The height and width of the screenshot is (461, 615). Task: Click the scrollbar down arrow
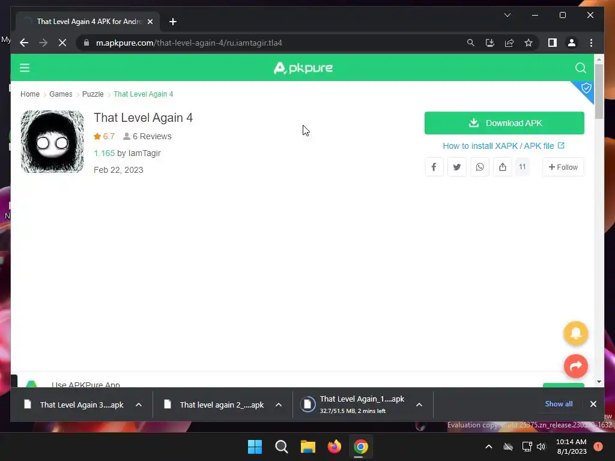coord(599,381)
